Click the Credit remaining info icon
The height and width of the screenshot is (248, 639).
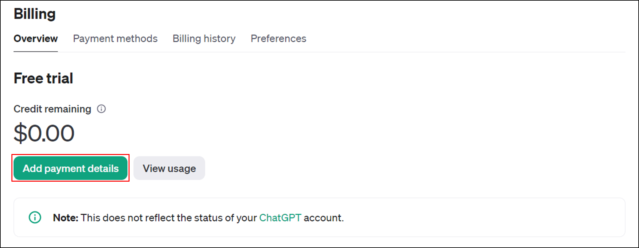point(101,109)
